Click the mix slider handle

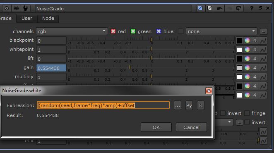pyautogui.click(x=258, y=140)
